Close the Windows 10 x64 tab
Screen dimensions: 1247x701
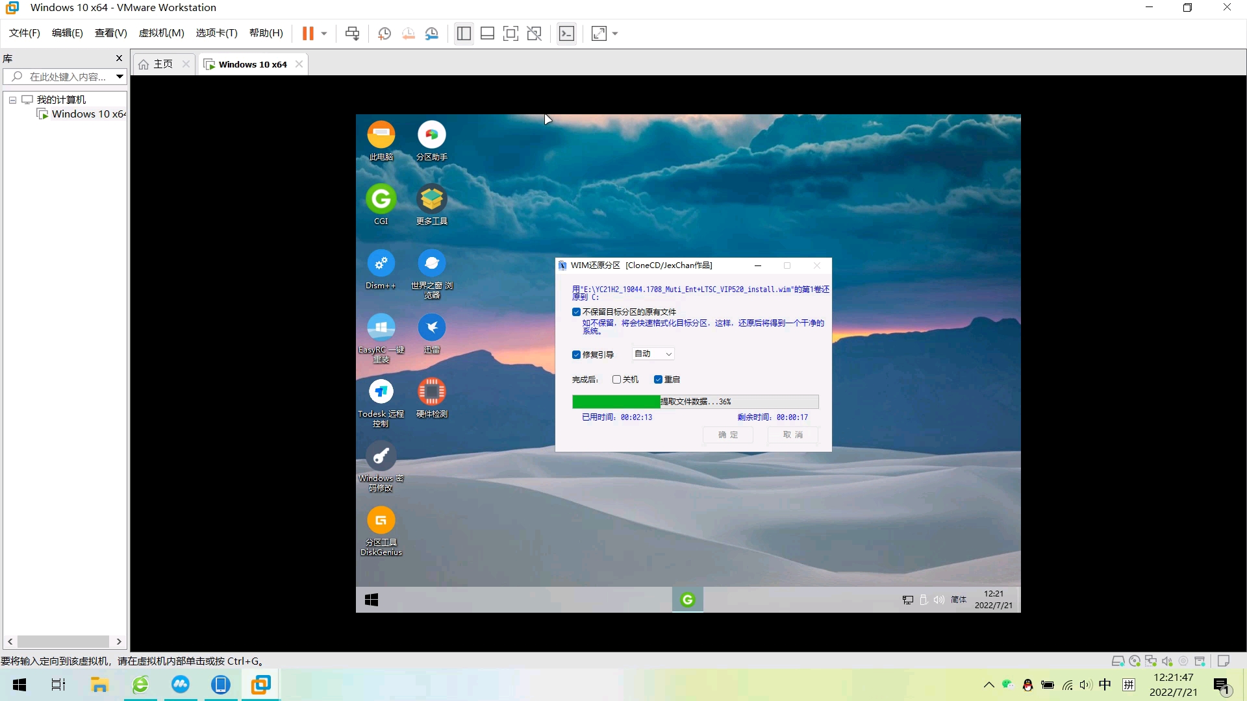pyautogui.click(x=299, y=64)
